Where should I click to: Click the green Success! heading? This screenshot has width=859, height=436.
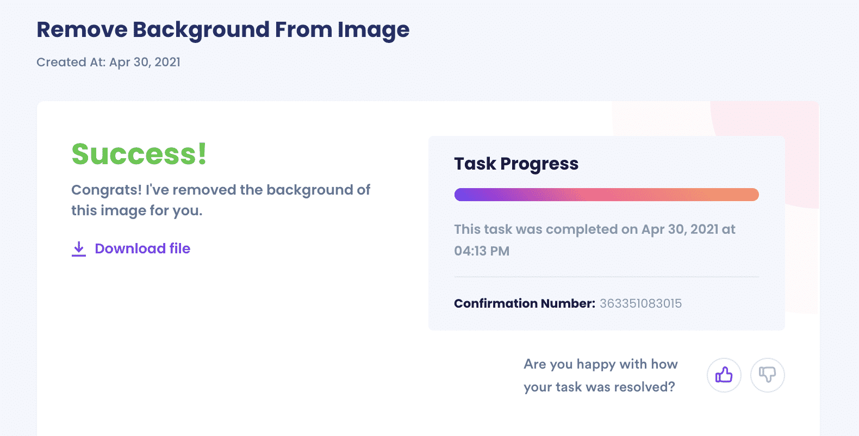click(139, 154)
